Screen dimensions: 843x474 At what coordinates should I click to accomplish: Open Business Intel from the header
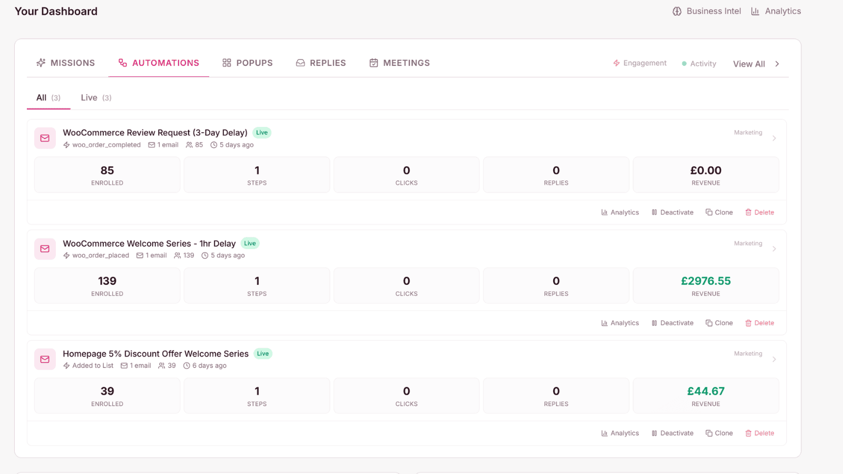tap(707, 11)
